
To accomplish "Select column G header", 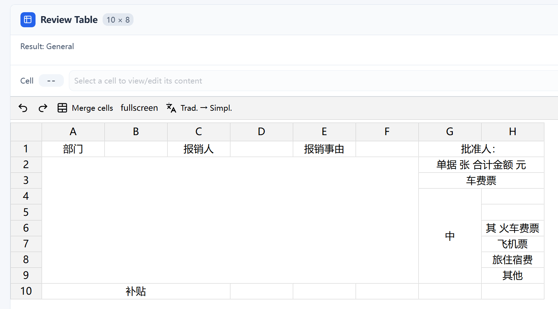I will click(x=450, y=132).
